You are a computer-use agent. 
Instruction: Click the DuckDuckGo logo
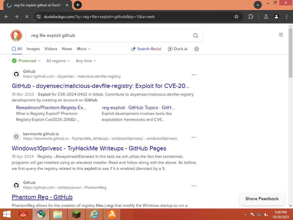pyautogui.click(x=16, y=36)
